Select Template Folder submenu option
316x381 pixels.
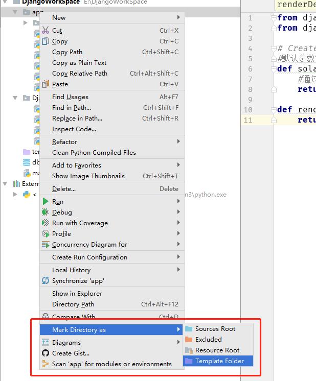pyautogui.click(x=218, y=361)
